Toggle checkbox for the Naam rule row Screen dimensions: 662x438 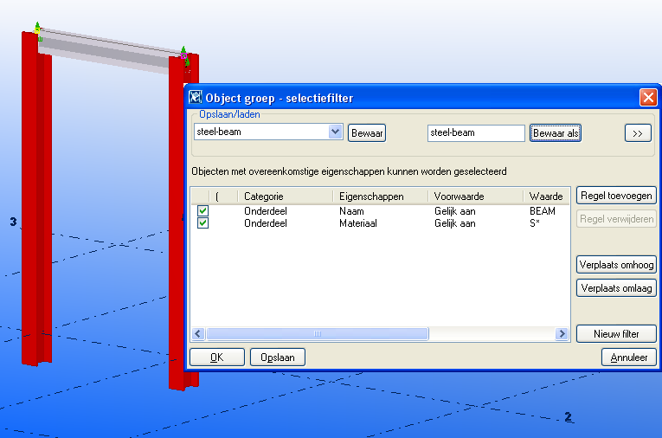point(202,211)
